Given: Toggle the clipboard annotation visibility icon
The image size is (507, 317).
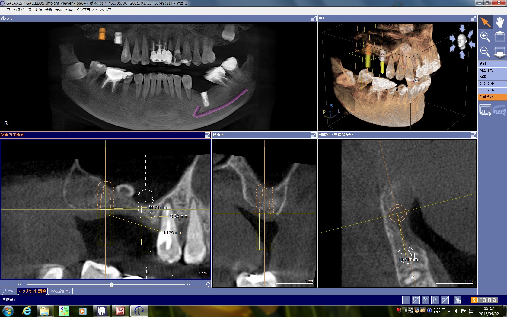Looking at the screenshot, I should (416, 300).
